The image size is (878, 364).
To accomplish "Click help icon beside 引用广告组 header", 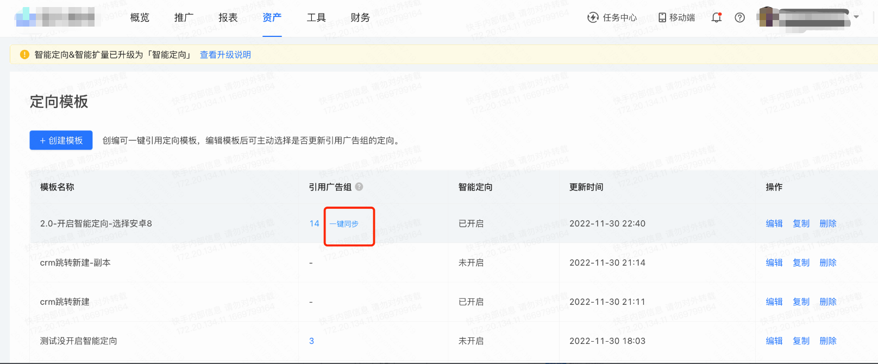I will point(359,187).
